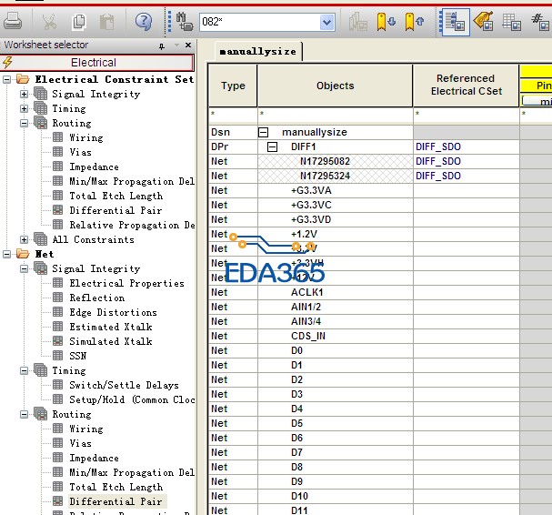Click the Find binoculars icon

click(185, 21)
